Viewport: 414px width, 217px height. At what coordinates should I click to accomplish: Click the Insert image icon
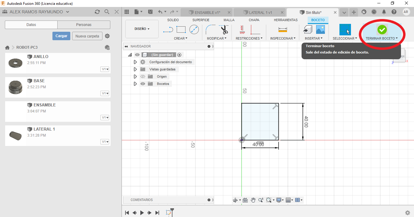[320, 29]
